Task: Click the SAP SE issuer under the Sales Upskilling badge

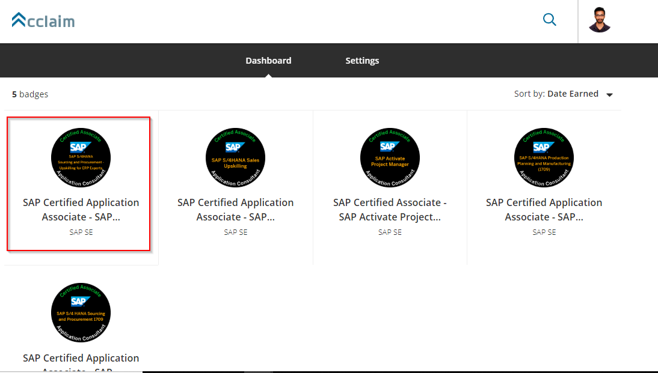Action: [235, 232]
